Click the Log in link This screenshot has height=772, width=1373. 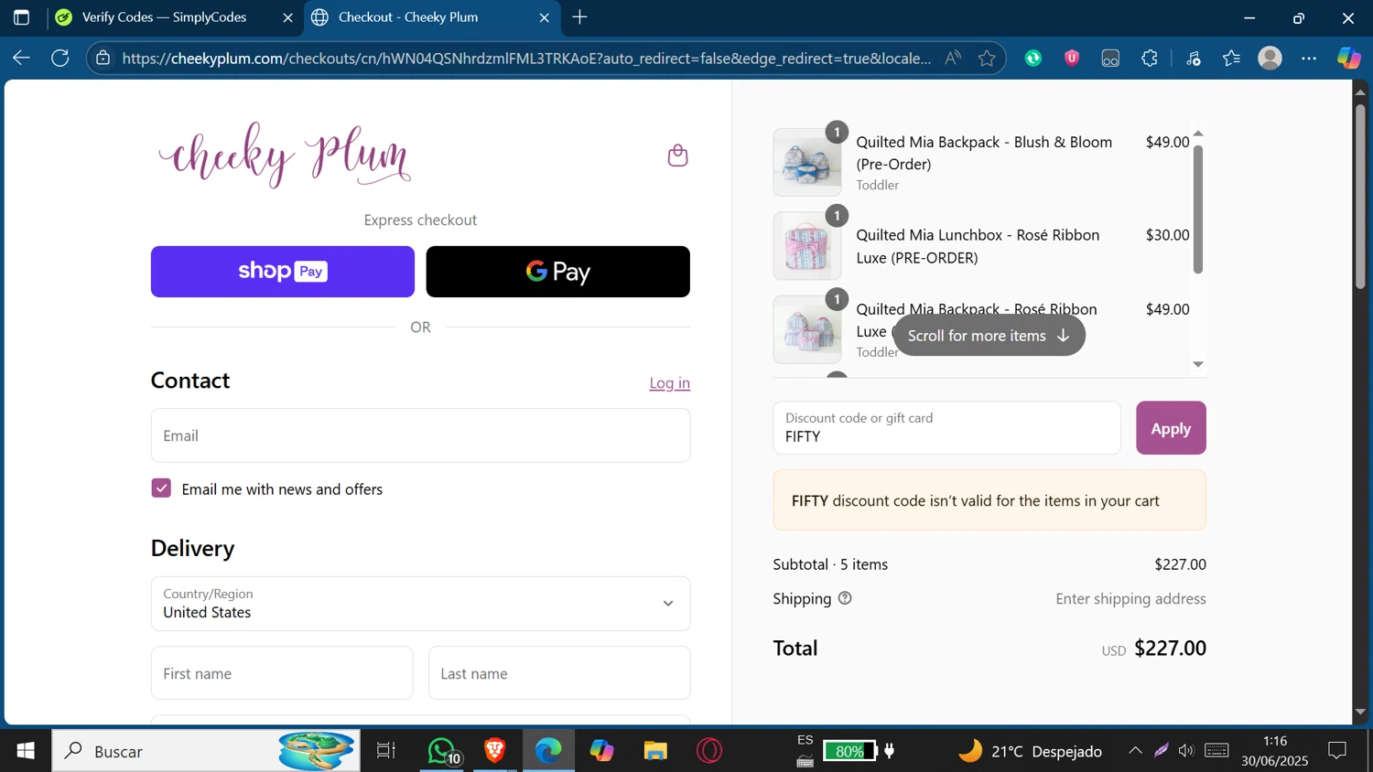coord(669,383)
